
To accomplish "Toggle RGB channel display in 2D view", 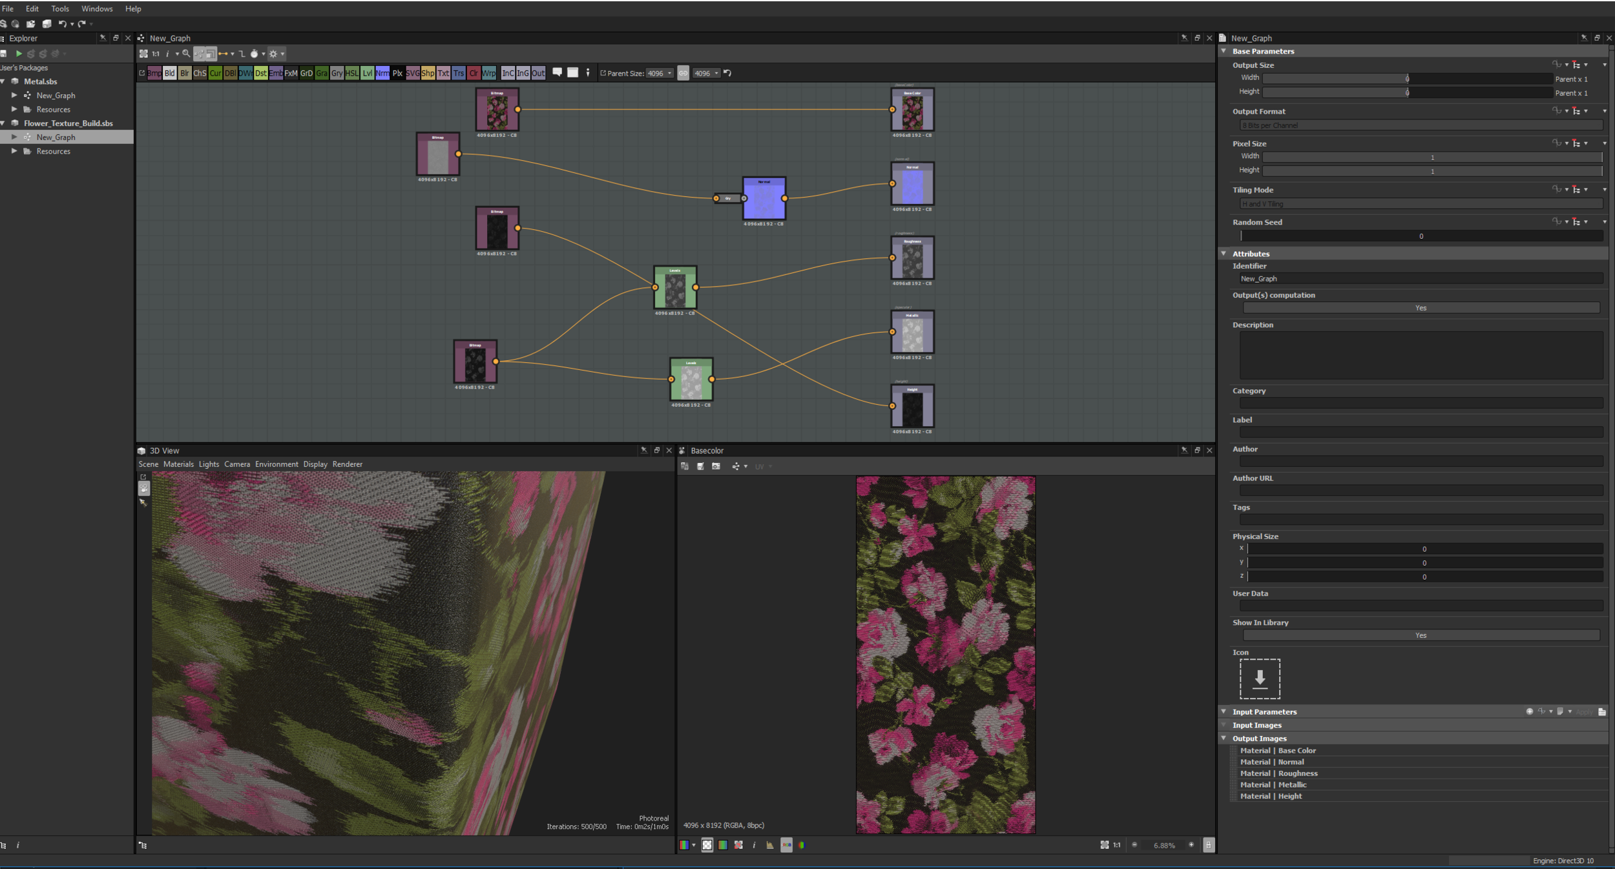I will pyautogui.click(x=685, y=845).
